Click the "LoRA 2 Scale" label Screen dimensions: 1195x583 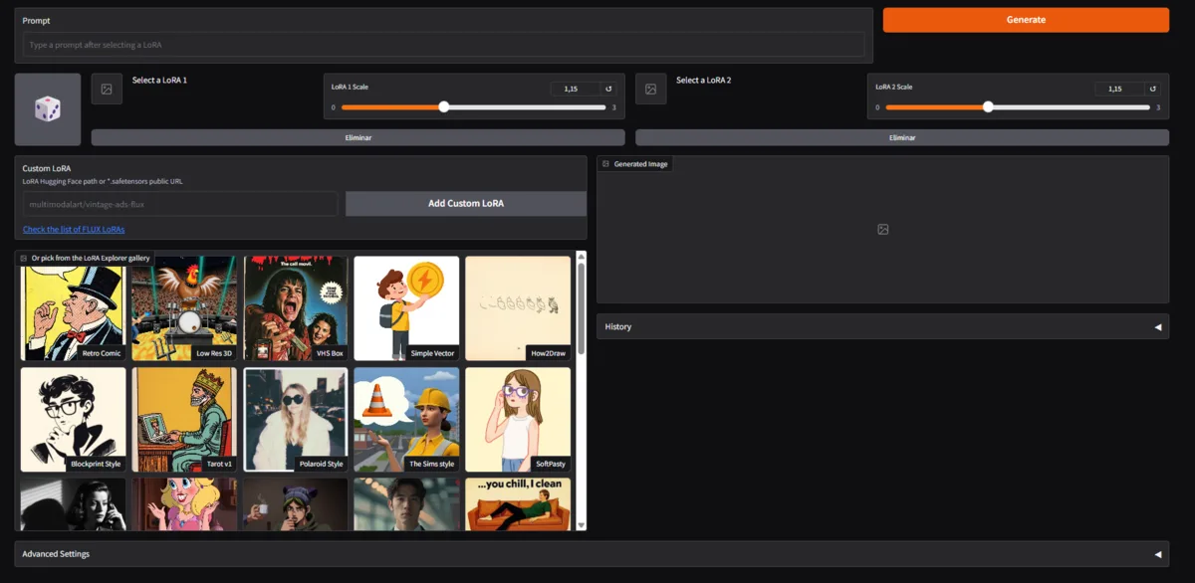coord(894,87)
